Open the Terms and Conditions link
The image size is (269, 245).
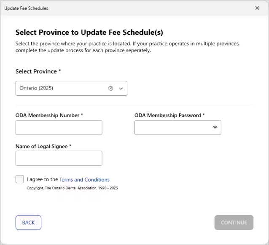coord(84,179)
